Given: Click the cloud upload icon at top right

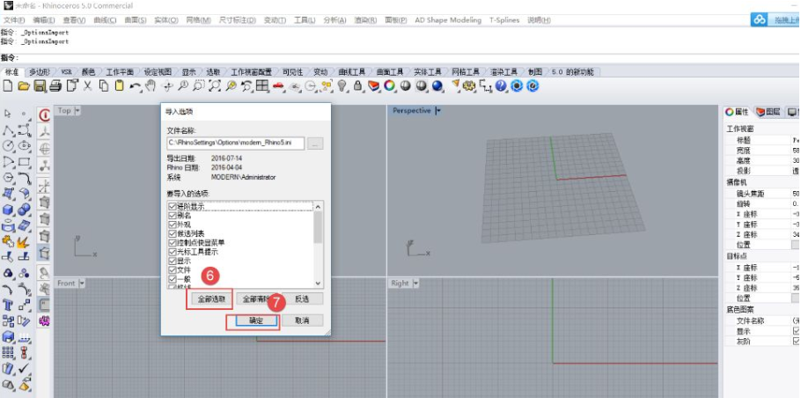Looking at the screenshot, I should pyautogui.click(x=760, y=19).
